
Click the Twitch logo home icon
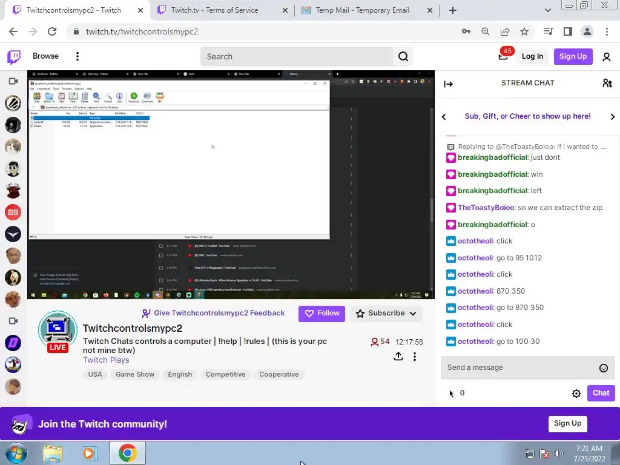coord(14,57)
